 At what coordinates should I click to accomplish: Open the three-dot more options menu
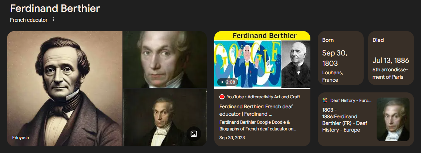53,20
